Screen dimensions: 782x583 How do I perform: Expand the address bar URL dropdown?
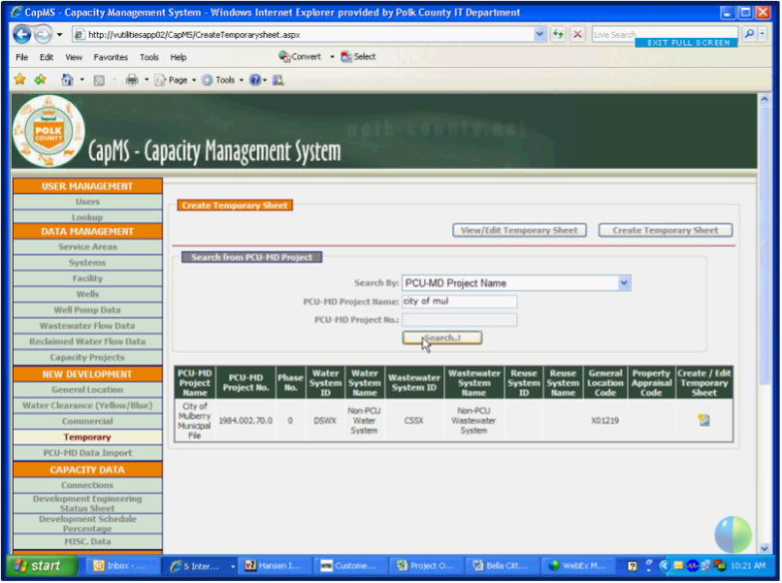[540, 34]
